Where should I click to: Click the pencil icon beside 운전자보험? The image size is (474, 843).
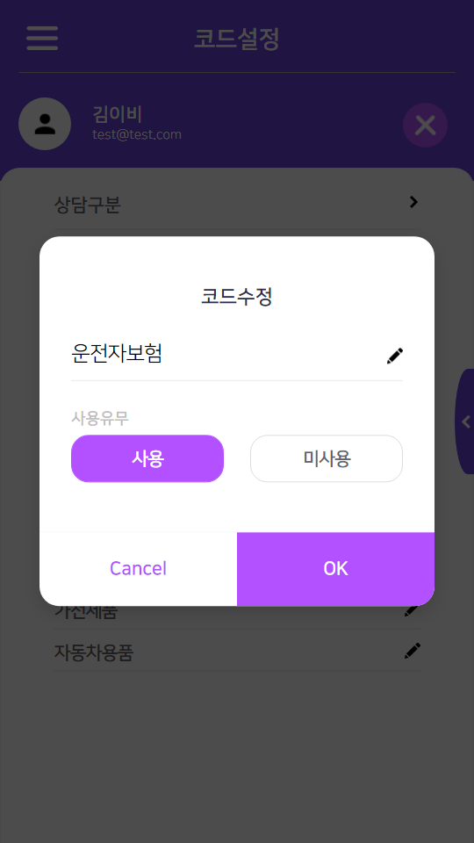tap(394, 356)
